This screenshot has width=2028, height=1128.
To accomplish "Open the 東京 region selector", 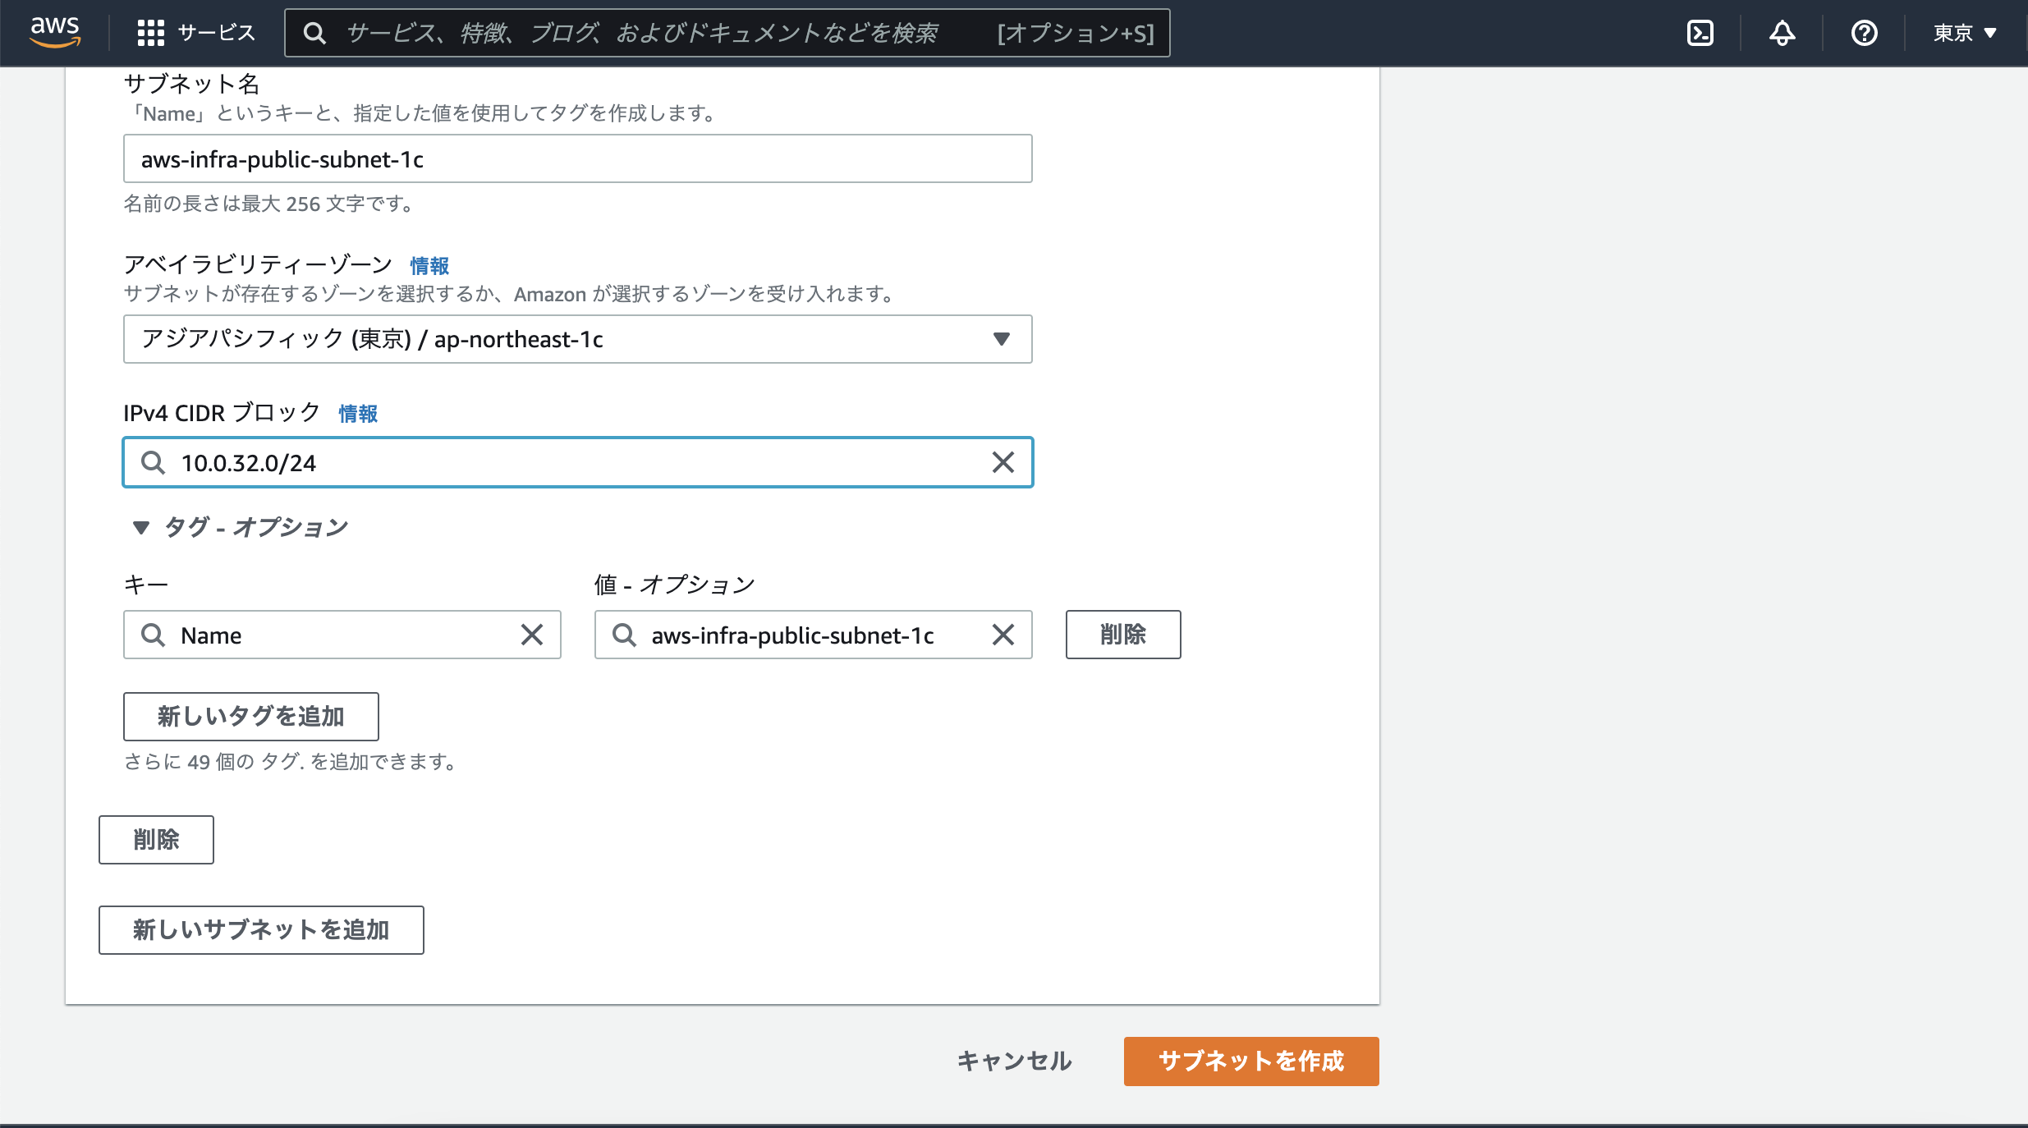I will pyautogui.click(x=1964, y=33).
